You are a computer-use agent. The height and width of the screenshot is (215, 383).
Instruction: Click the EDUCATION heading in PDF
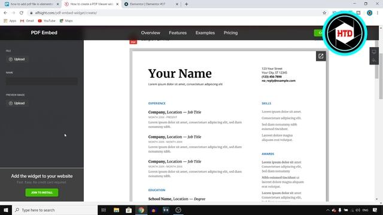[x=157, y=190]
